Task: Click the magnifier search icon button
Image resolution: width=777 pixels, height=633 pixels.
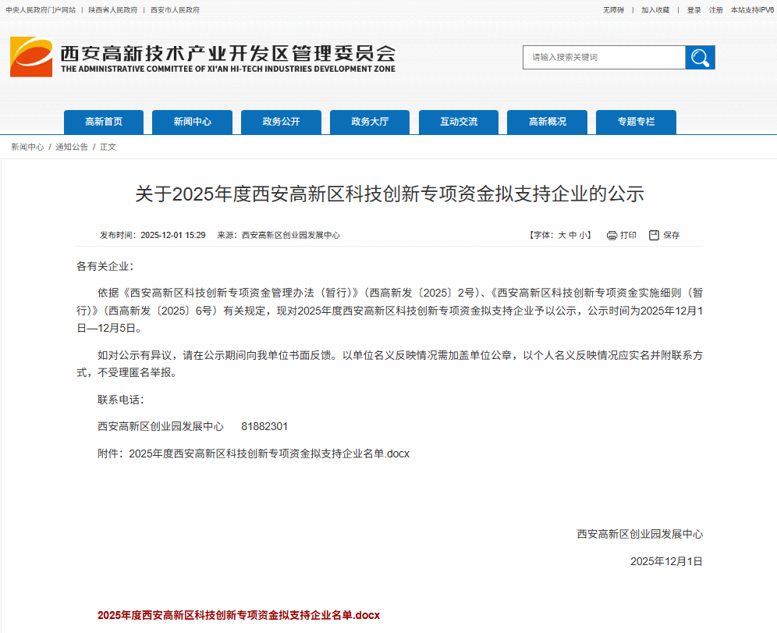Action: 700,58
